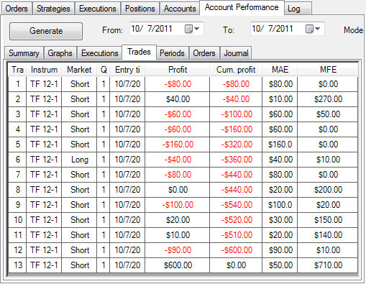Select the -$90.00 profit cell
366x284 pixels.
178,250
